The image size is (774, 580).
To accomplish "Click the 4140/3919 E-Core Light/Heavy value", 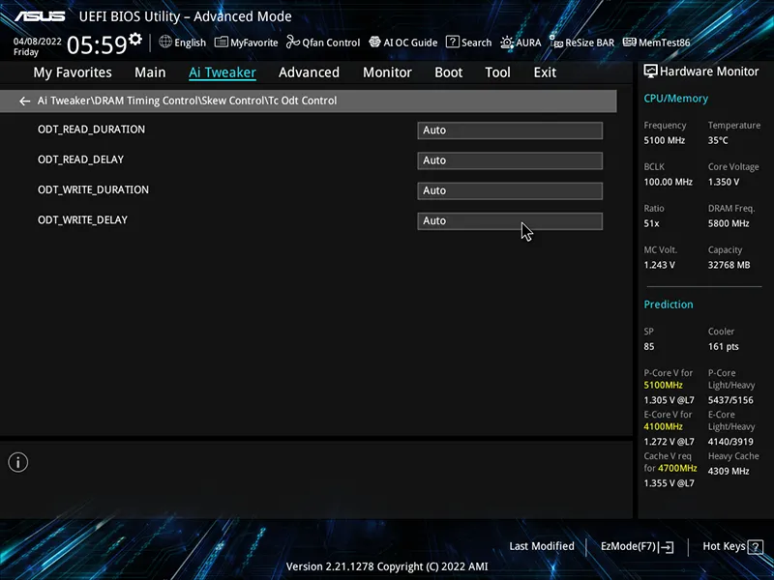I will click(730, 442).
